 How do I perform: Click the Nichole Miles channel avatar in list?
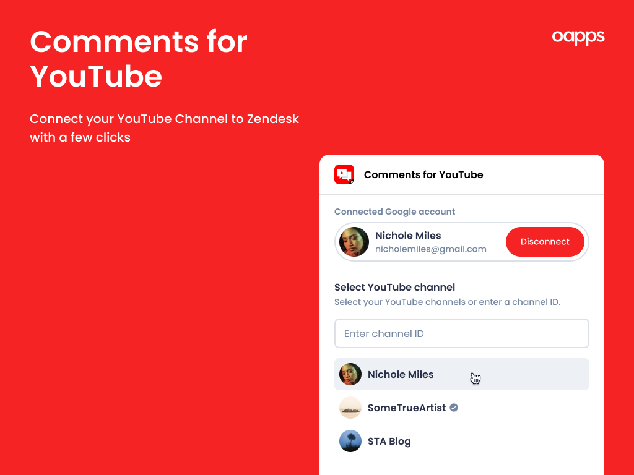coord(350,374)
